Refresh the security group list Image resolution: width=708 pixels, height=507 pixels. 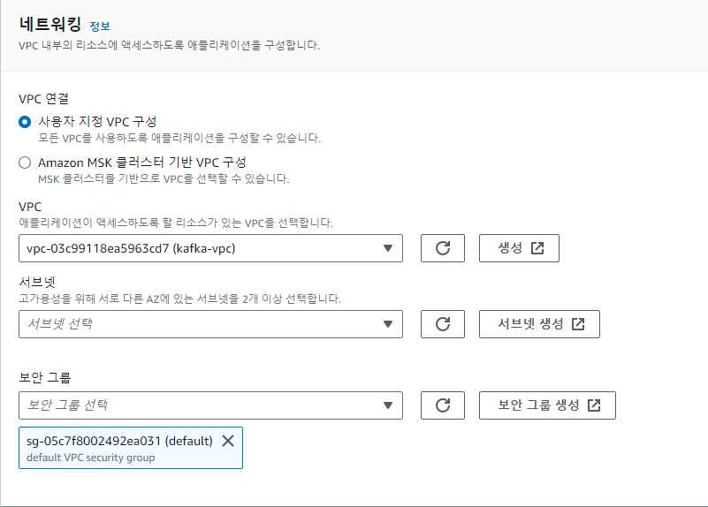pyautogui.click(x=443, y=405)
